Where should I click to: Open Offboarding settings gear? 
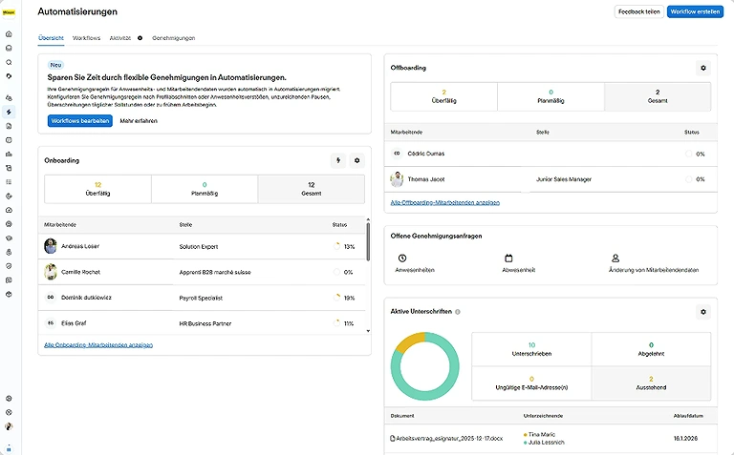pyautogui.click(x=703, y=68)
